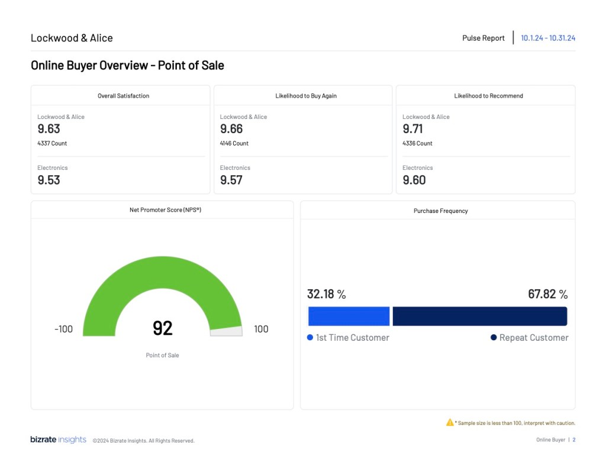Click the Online Buyer Overview title
606x468 pixels.
128,65
